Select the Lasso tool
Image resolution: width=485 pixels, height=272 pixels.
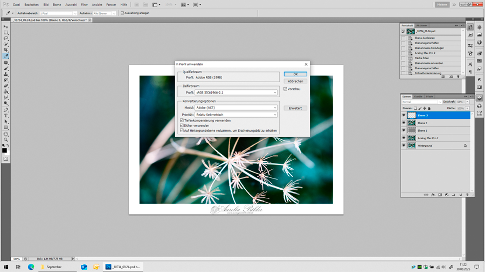tap(6, 39)
